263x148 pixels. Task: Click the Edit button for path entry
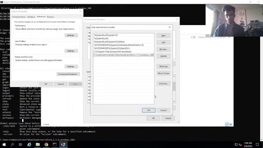coord(164,42)
